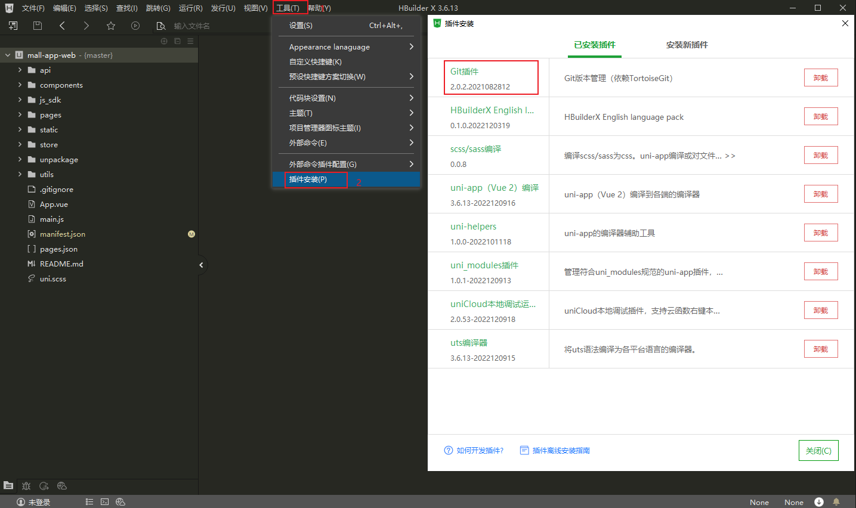Uninstall the scss/sass编译 plugin
Screen dimensions: 856x508
[821, 155]
